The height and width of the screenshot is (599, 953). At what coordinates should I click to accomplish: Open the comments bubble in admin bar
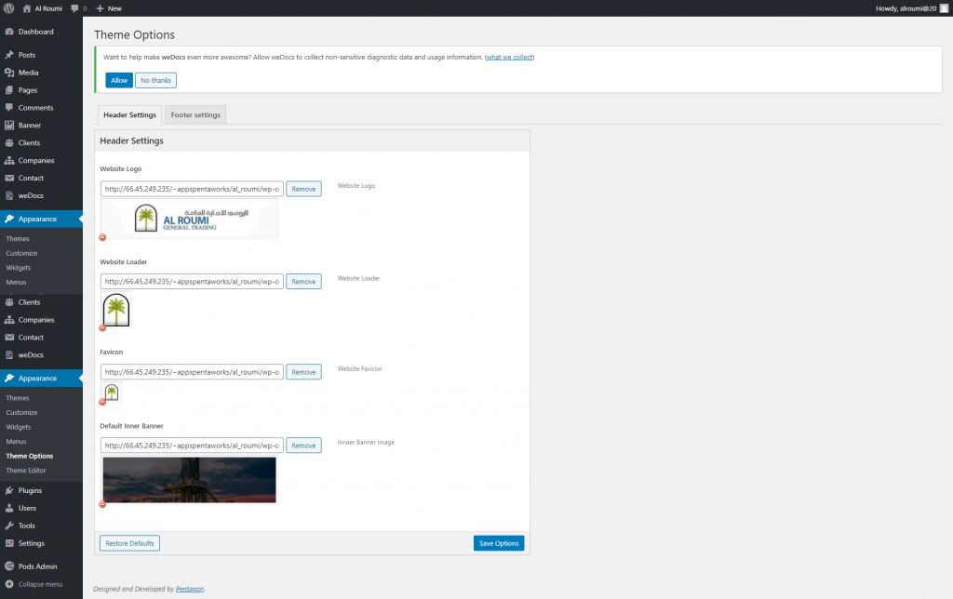coord(74,8)
